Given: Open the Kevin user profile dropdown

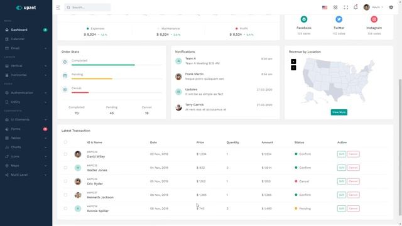Looking at the screenshot, I should click(x=373, y=7).
